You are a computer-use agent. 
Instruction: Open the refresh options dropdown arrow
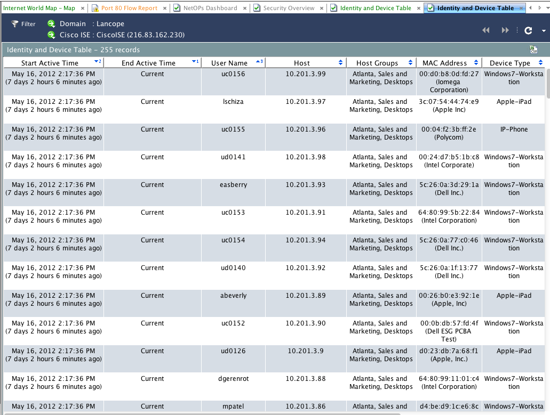543,31
